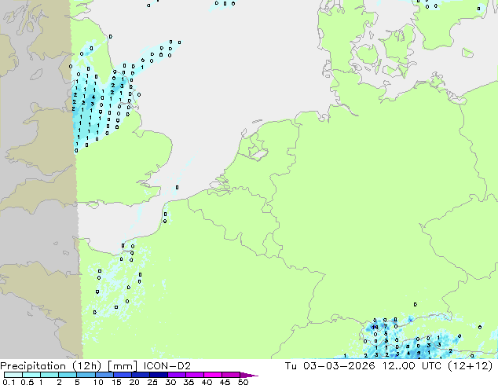Click the 35–40 mm legend color swatch
This screenshot has height=385, width=498.
click(x=194, y=375)
